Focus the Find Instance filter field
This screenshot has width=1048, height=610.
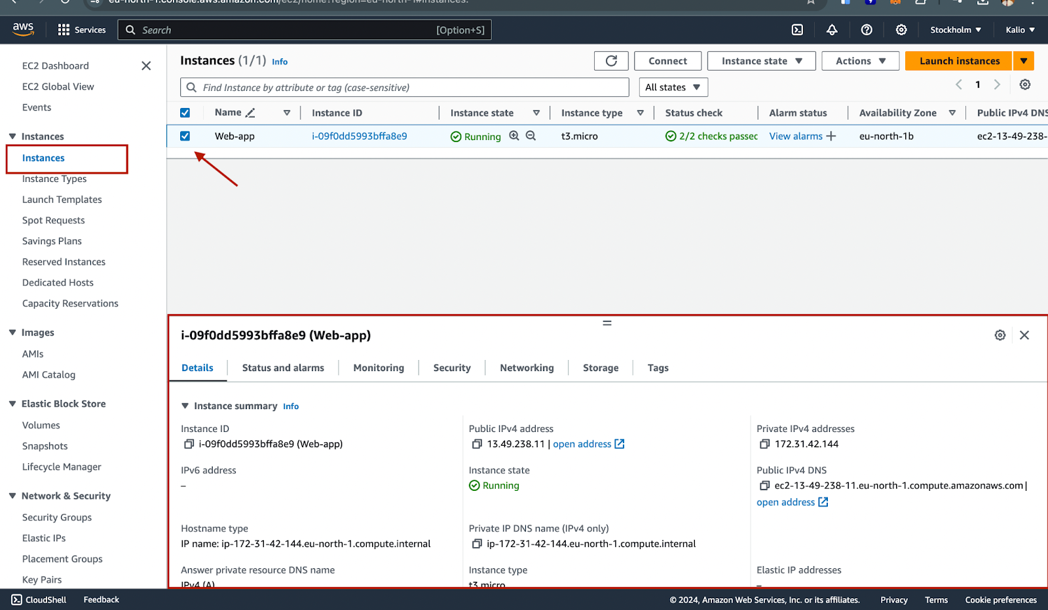click(x=405, y=87)
